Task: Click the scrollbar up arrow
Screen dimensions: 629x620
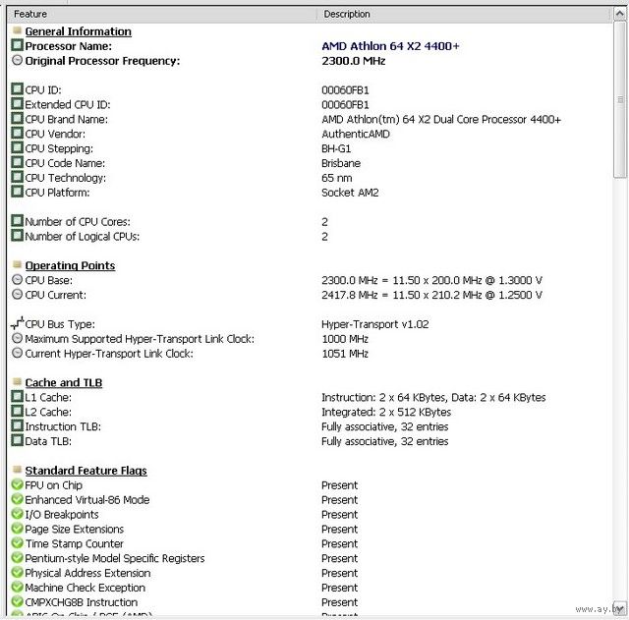Action: click(x=620, y=14)
